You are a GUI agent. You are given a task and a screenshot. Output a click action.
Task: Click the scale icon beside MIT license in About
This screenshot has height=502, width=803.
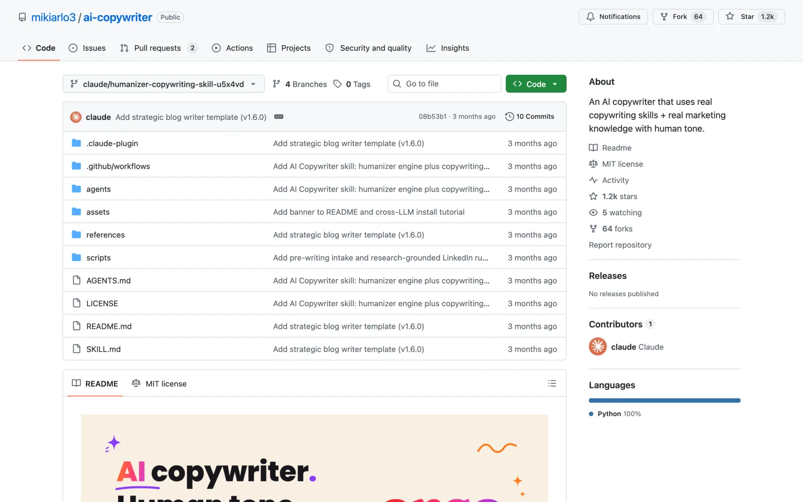coord(593,164)
